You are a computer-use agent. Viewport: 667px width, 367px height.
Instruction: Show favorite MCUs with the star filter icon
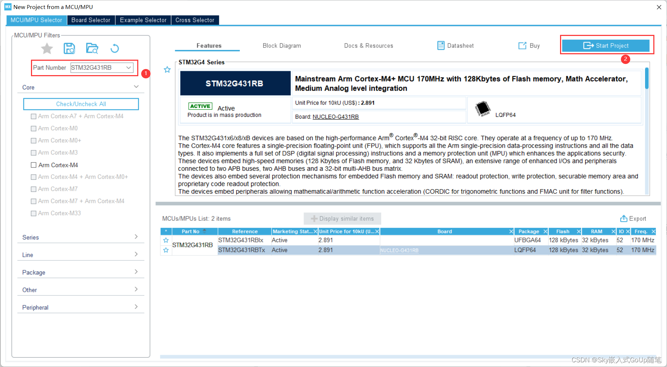click(47, 48)
